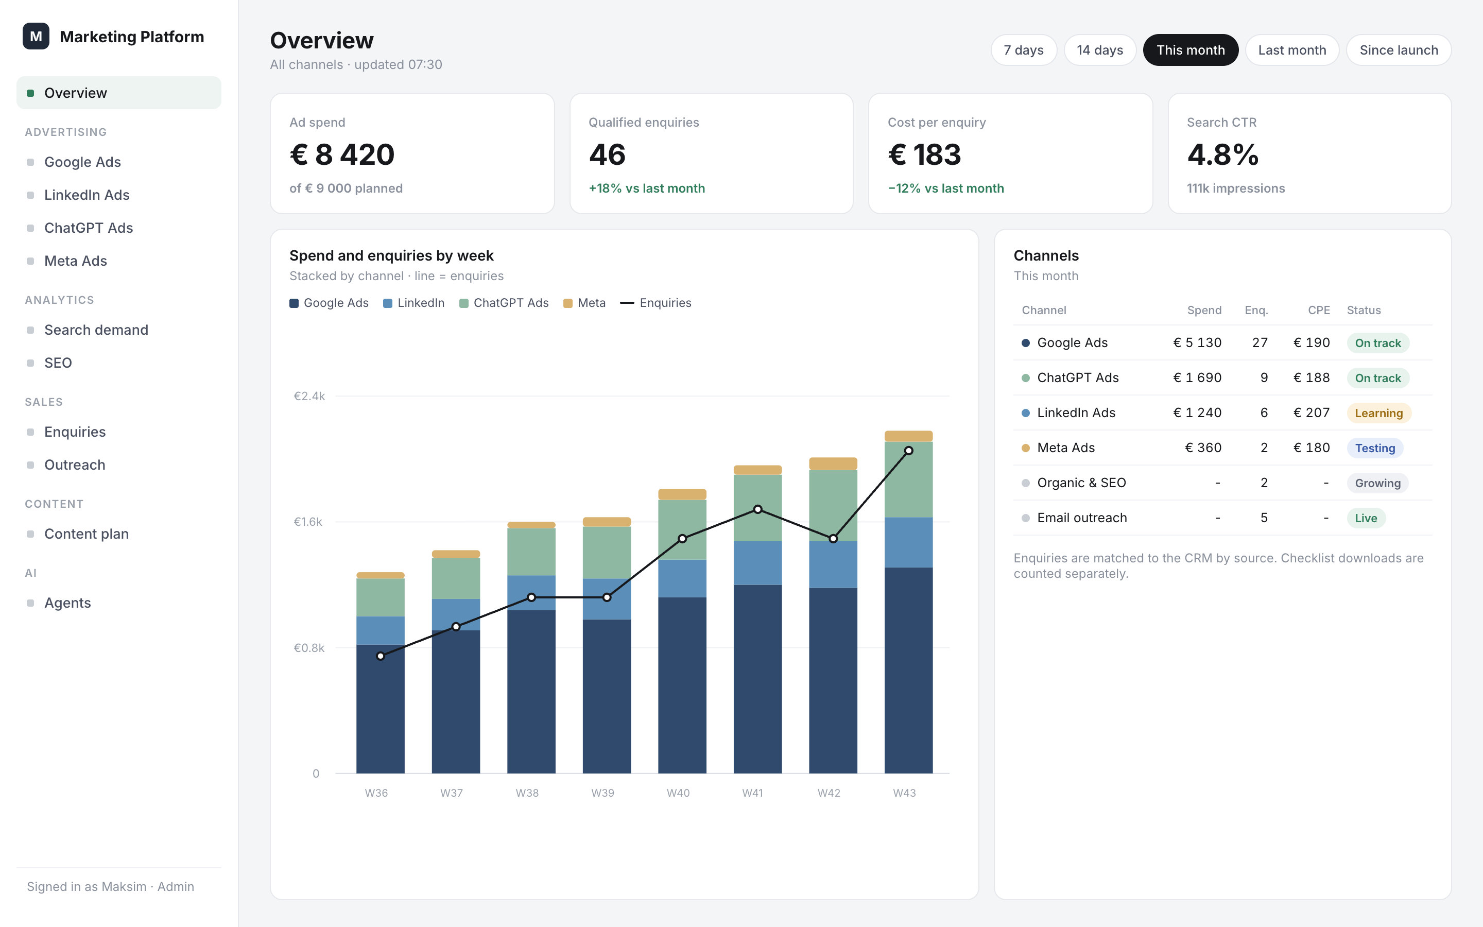This screenshot has width=1483, height=927.
Task: Open Google Ads in the sidebar
Action: (x=119, y=162)
